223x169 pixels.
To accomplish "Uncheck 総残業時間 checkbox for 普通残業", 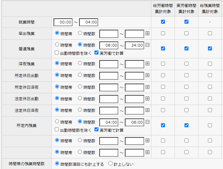I will pyautogui.click(x=210, y=48).
